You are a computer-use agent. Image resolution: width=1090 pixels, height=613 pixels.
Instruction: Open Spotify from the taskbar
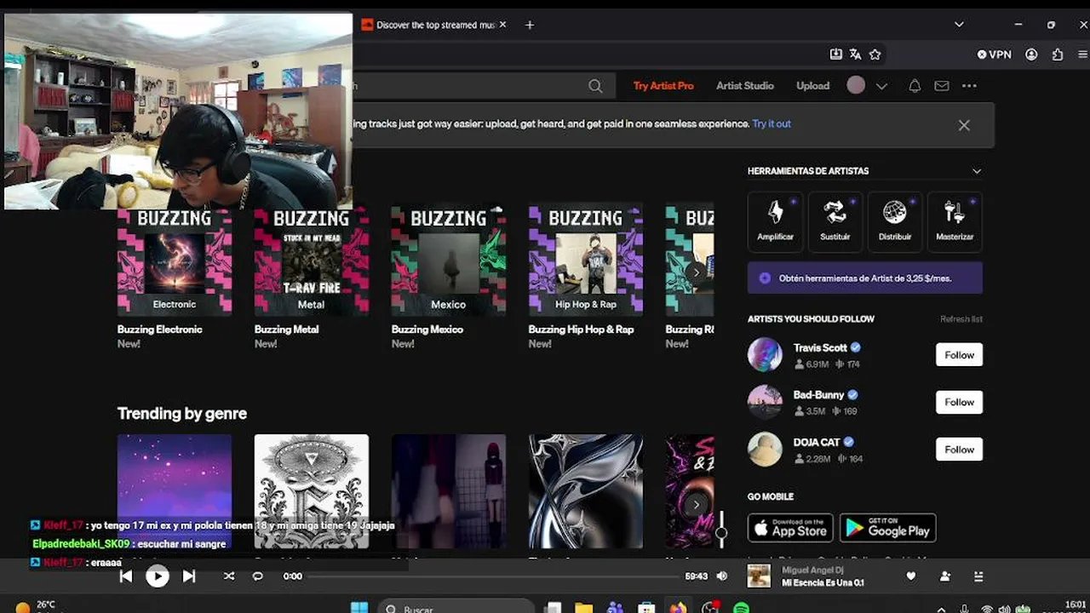742,608
